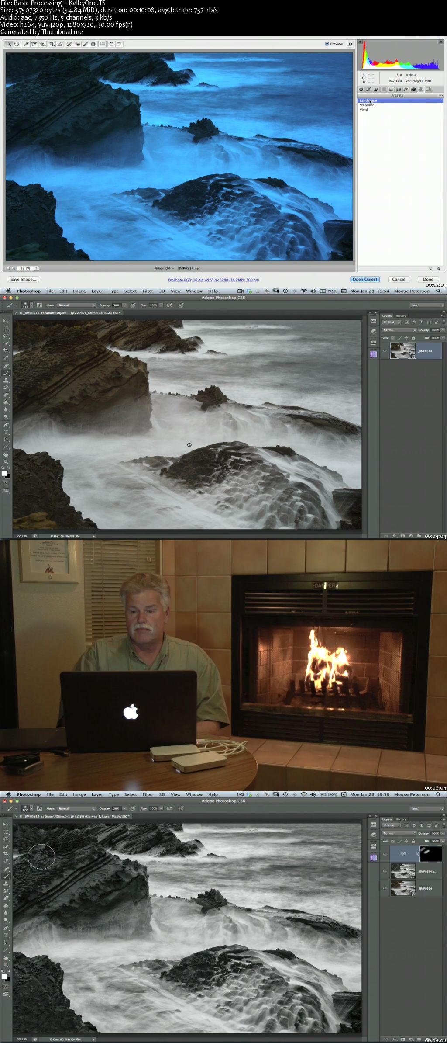The height and width of the screenshot is (1043, 447).
Task: Select Pen tool in 19:59 Photoshop frame
Action: (6, 928)
